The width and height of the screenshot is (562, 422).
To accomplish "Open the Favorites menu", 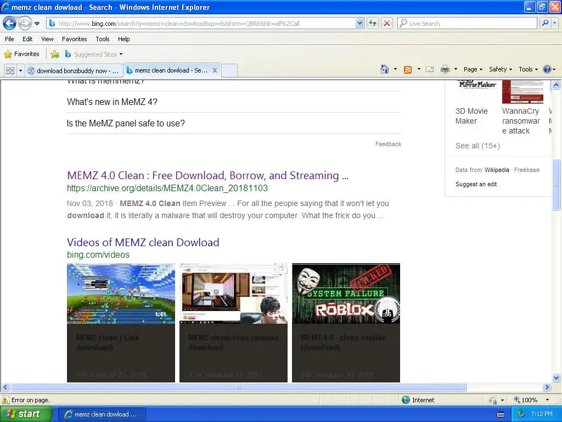I will [x=74, y=39].
